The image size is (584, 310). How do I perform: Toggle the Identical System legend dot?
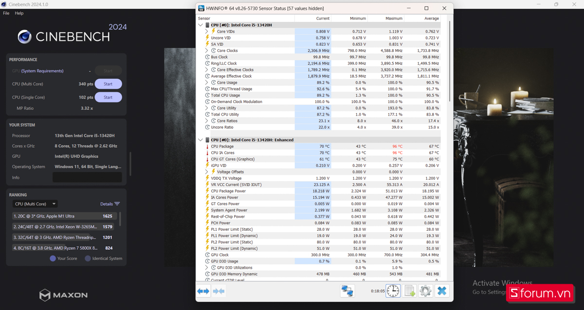pos(88,258)
